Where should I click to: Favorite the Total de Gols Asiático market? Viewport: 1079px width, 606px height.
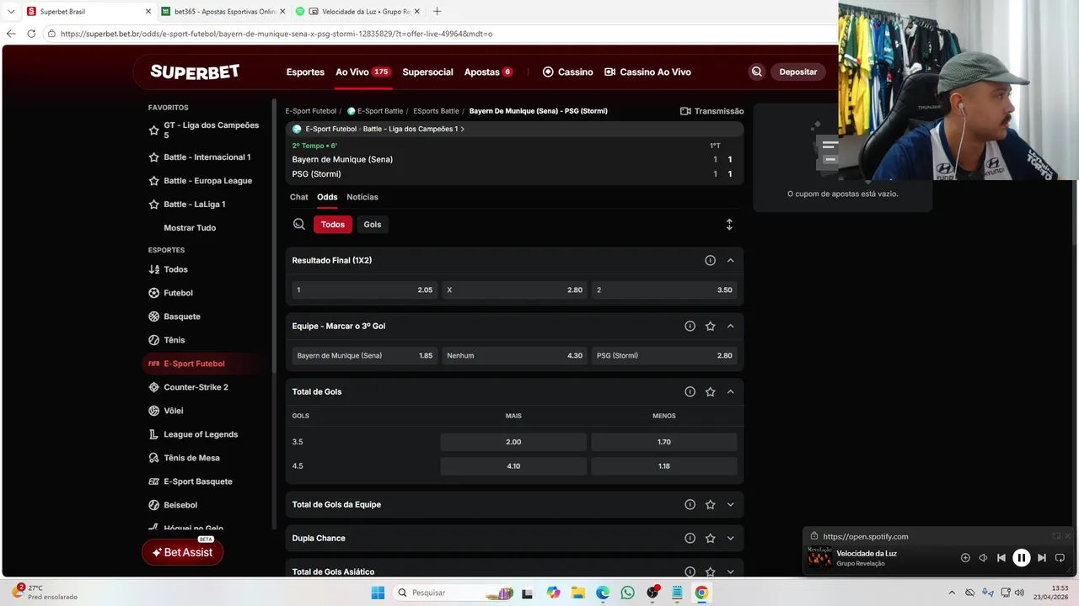tap(711, 571)
